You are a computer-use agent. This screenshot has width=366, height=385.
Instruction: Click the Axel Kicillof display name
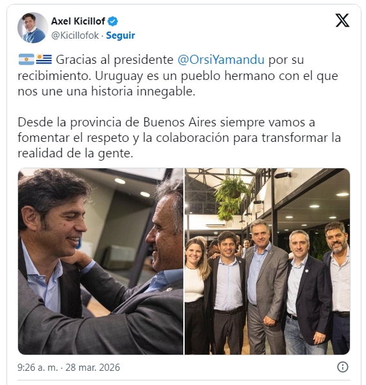pos(78,21)
